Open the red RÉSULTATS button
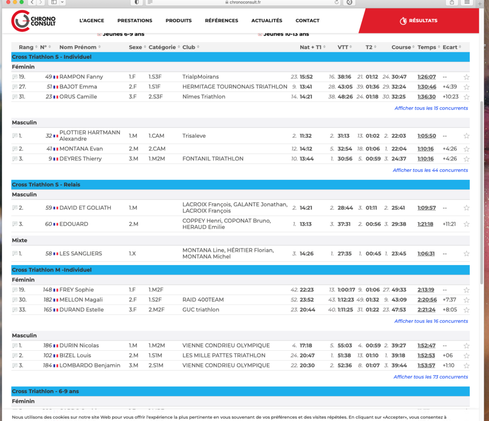 tap(418, 21)
